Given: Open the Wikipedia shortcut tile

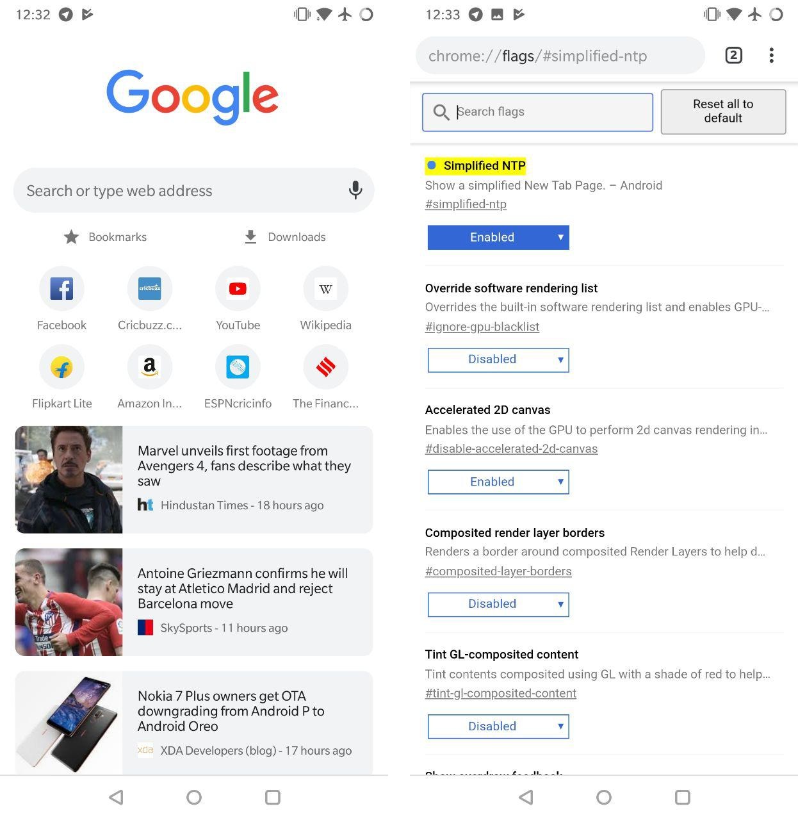Looking at the screenshot, I should pyautogui.click(x=325, y=299).
